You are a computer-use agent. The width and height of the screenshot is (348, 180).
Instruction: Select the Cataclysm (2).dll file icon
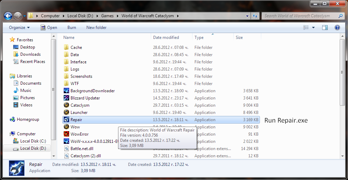click(66, 156)
